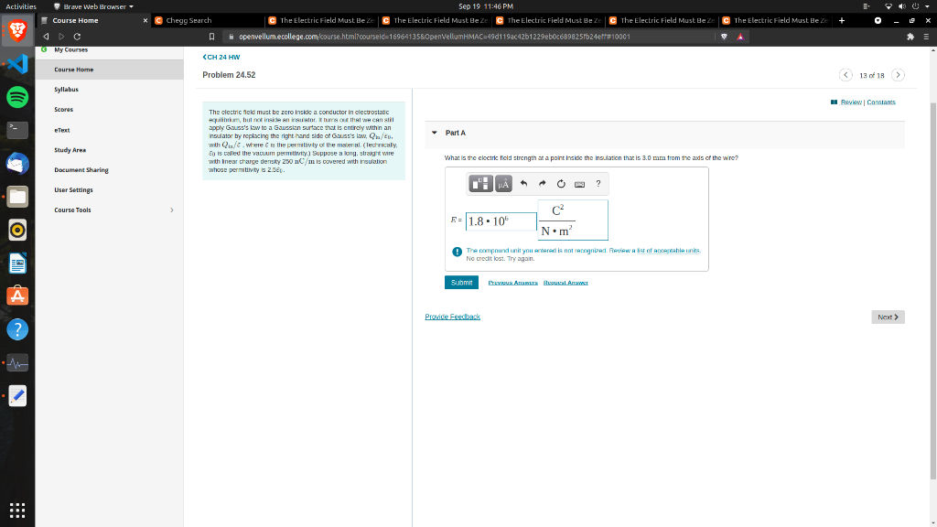Show applications grid in dock
This screenshot has width=937, height=527.
(17, 511)
